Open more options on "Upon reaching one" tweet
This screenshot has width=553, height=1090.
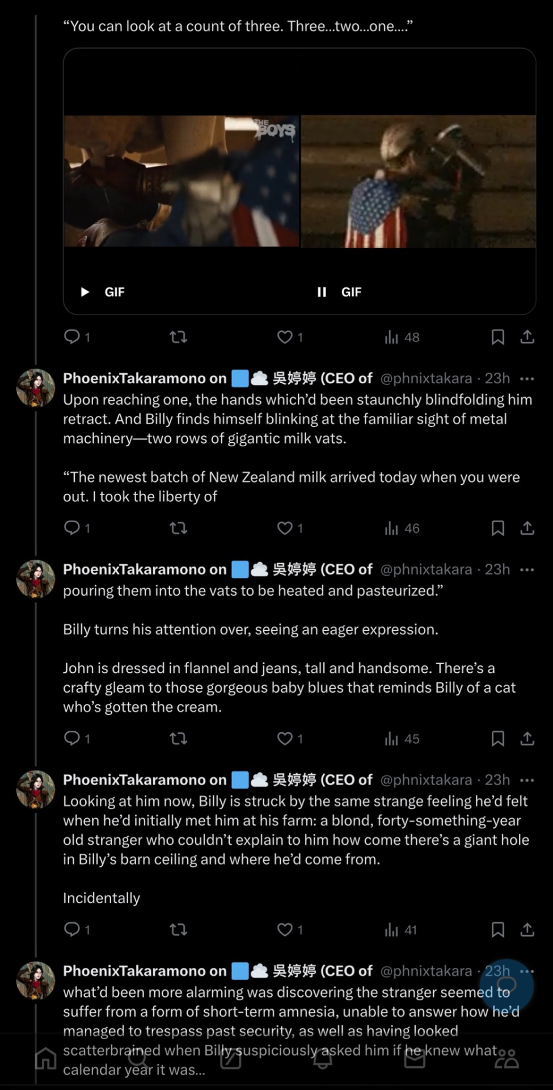pyautogui.click(x=527, y=379)
